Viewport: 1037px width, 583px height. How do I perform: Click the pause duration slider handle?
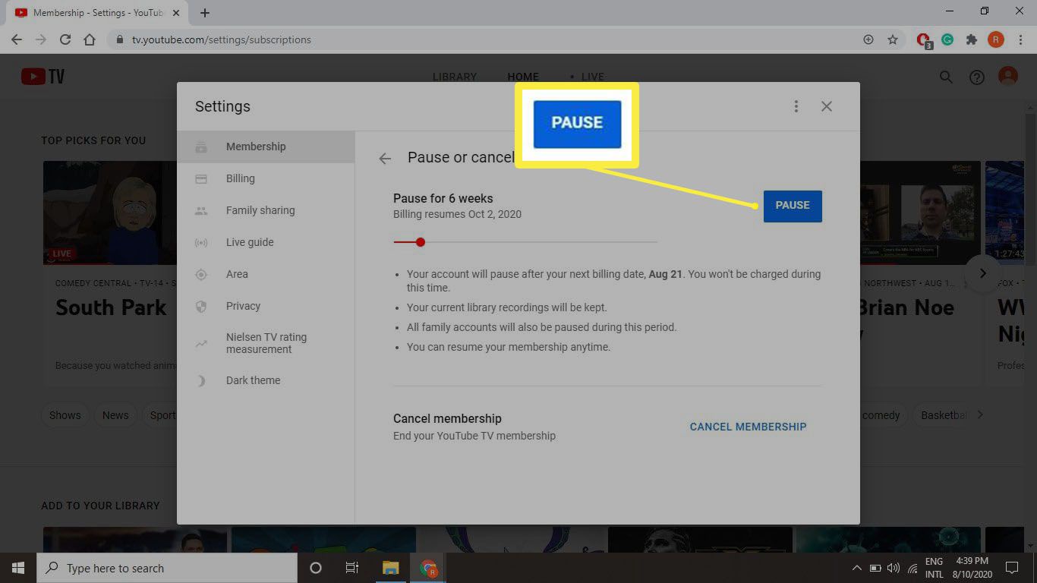point(421,242)
